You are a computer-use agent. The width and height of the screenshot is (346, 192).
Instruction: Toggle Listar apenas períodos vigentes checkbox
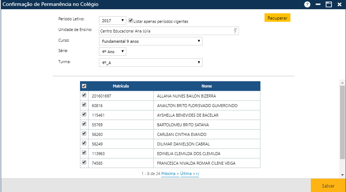(130, 21)
